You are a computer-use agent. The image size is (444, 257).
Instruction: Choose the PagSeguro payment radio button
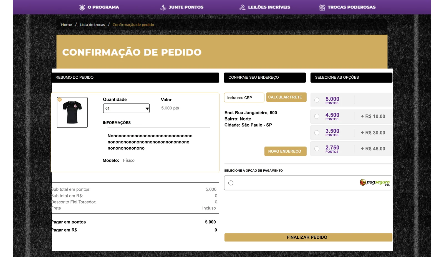click(x=231, y=183)
